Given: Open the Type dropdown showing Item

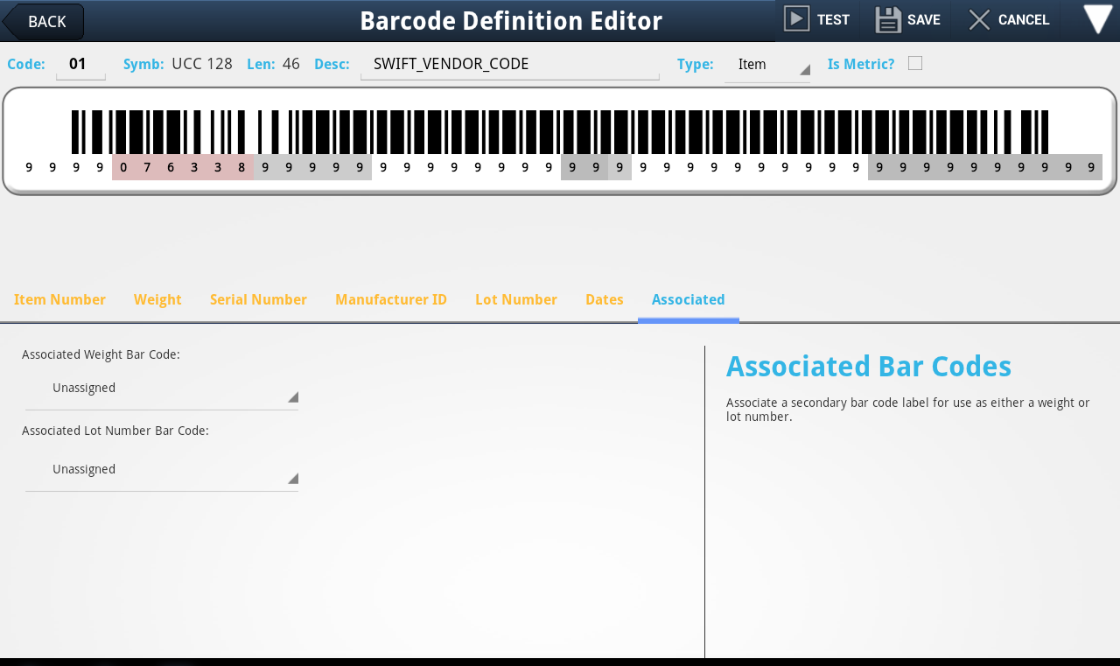Looking at the screenshot, I should click(767, 65).
